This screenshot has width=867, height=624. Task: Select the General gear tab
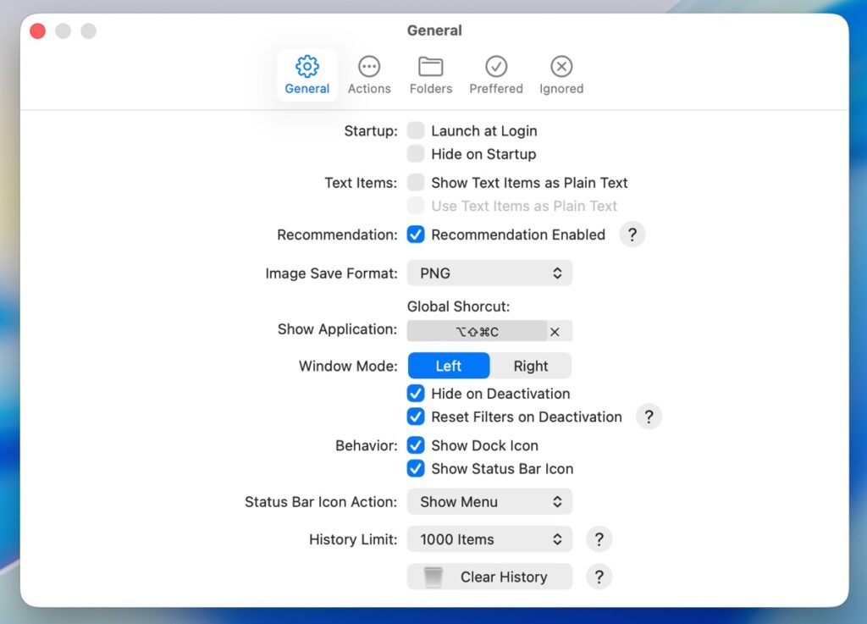point(306,75)
